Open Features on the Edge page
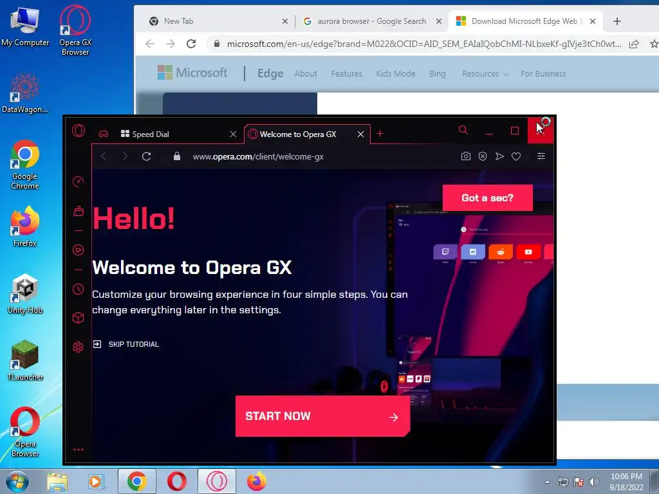This screenshot has width=659, height=494. (346, 73)
